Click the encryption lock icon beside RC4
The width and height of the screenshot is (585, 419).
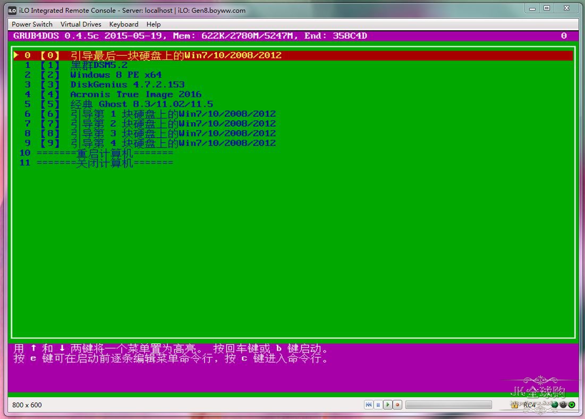click(x=515, y=405)
